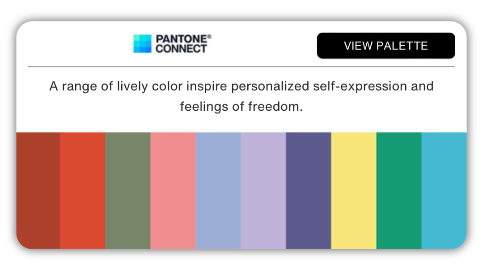The width and height of the screenshot is (483, 268).
Task: Choose the dark indigo purple swatch
Action: pyautogui.click(x=308, y=191)
